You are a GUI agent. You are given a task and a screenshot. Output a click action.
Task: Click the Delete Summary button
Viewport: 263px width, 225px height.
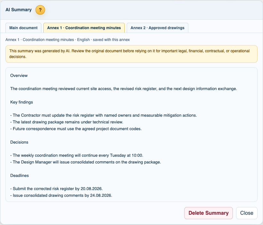tap(208, 213)
